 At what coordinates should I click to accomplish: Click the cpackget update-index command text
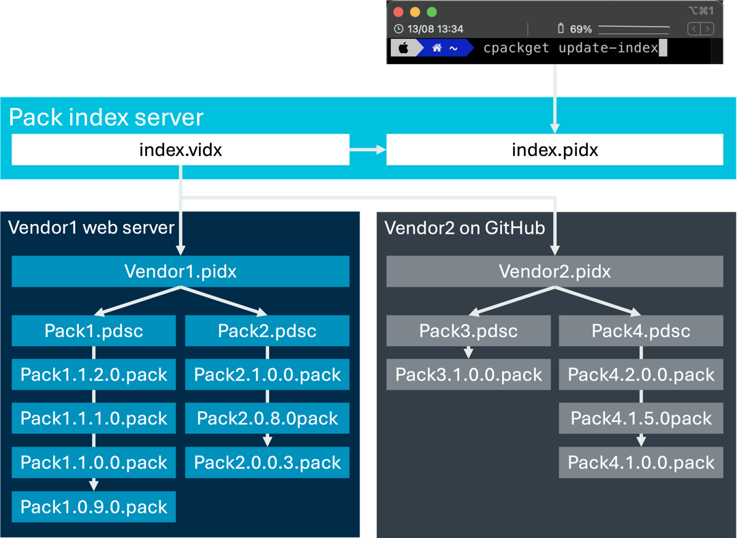coord(570,48)
